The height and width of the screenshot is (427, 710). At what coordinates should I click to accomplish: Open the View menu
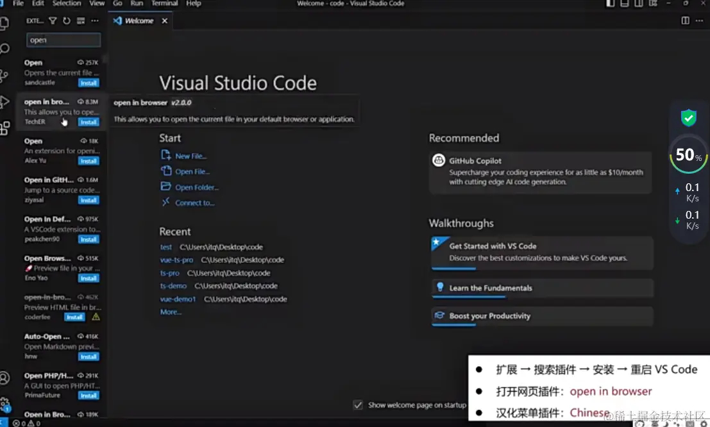coord(97,3)
